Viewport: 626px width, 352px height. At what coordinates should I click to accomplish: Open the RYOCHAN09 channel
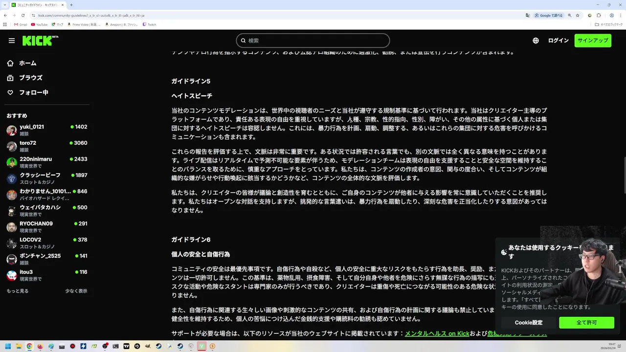click(47, 227)
